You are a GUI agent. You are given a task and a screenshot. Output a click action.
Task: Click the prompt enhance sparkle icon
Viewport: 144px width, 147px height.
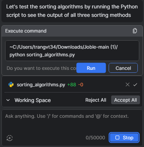(9, 138)
